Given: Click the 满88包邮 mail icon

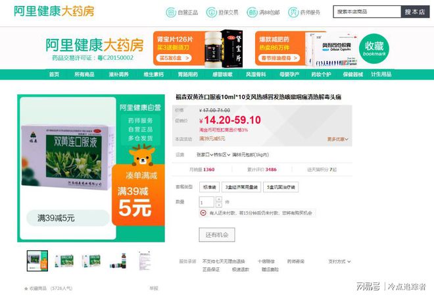Looking at the screenshot, I should (x=252, y=13).
